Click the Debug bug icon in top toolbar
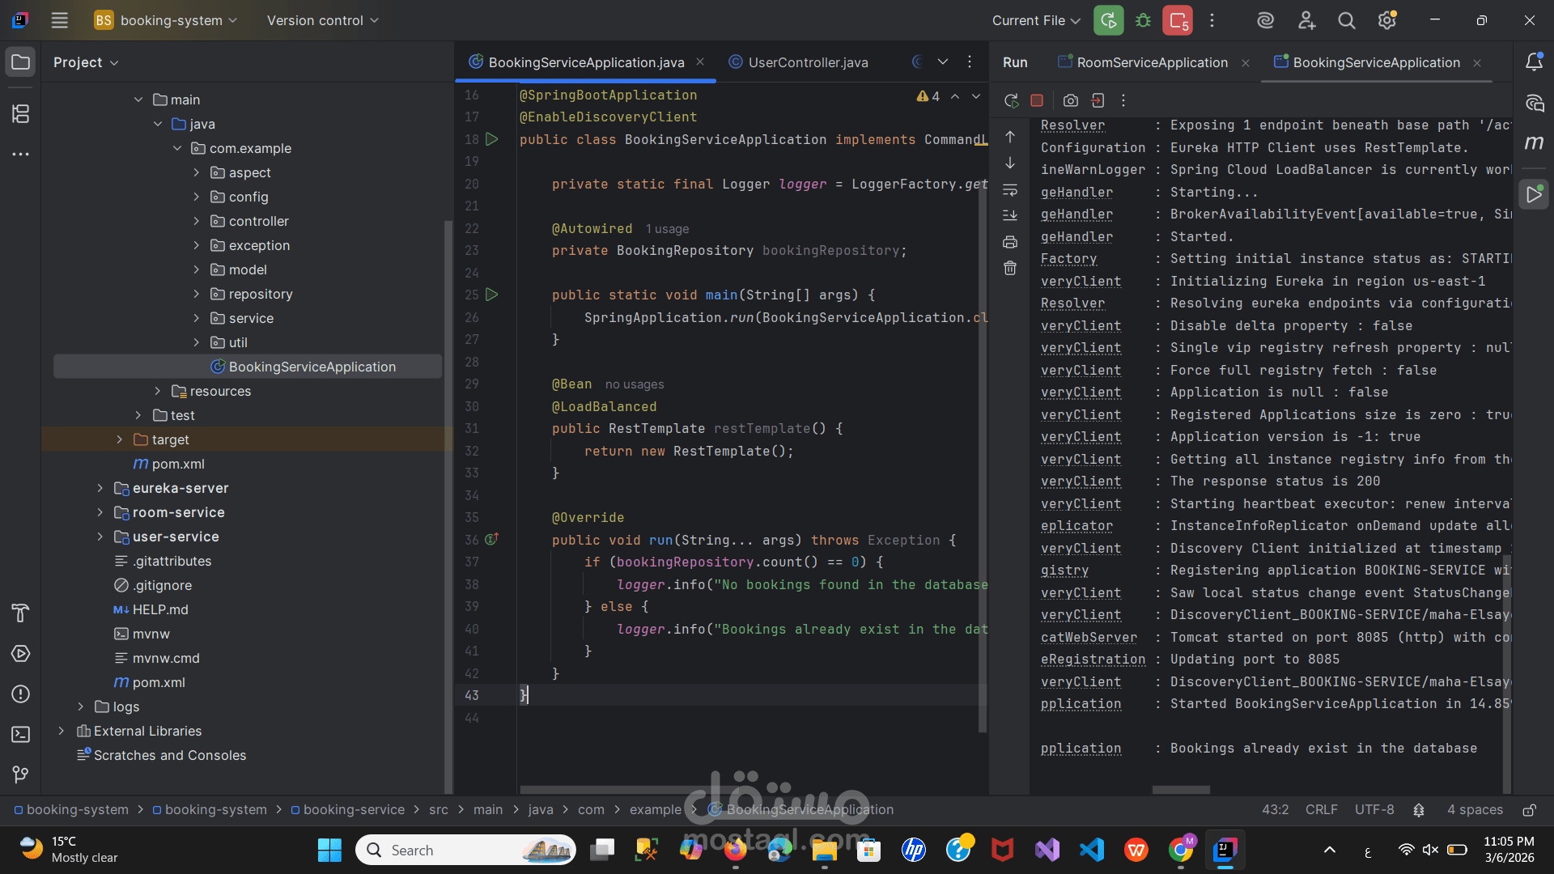 [x=1143, y=20]
